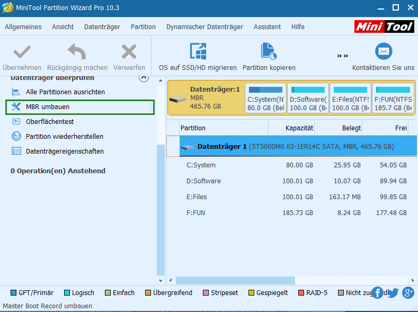Image resolution: width=418 pixels, height=312 pixels.
Task: Open Partition kopieren tool
Action: [269, 57]
